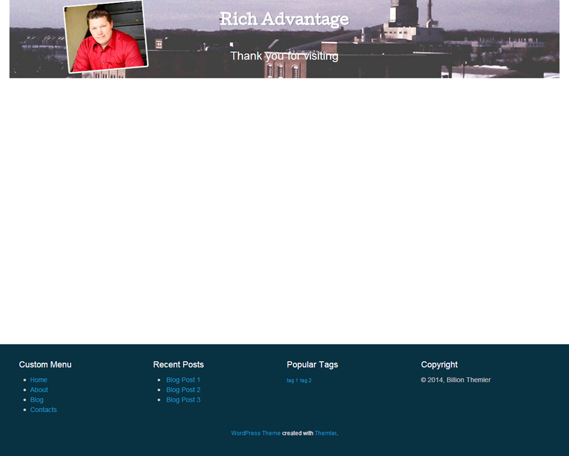569x456 pixels.
Task: Select the 'tag 1' popular tag
Action: coord(292,380)
